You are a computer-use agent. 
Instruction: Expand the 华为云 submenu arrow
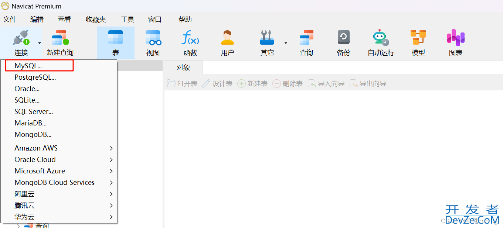pos(111,217)
